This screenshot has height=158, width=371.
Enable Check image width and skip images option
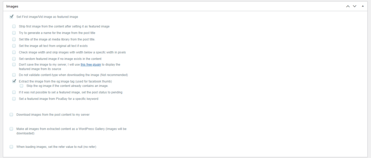pos(14,52)
